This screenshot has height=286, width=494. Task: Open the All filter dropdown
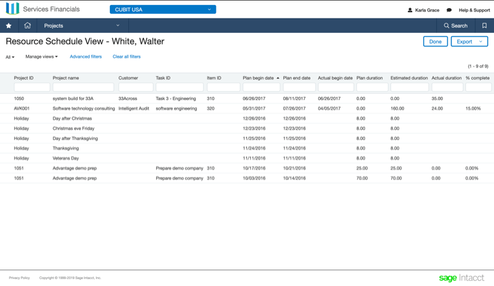point(10,57)
